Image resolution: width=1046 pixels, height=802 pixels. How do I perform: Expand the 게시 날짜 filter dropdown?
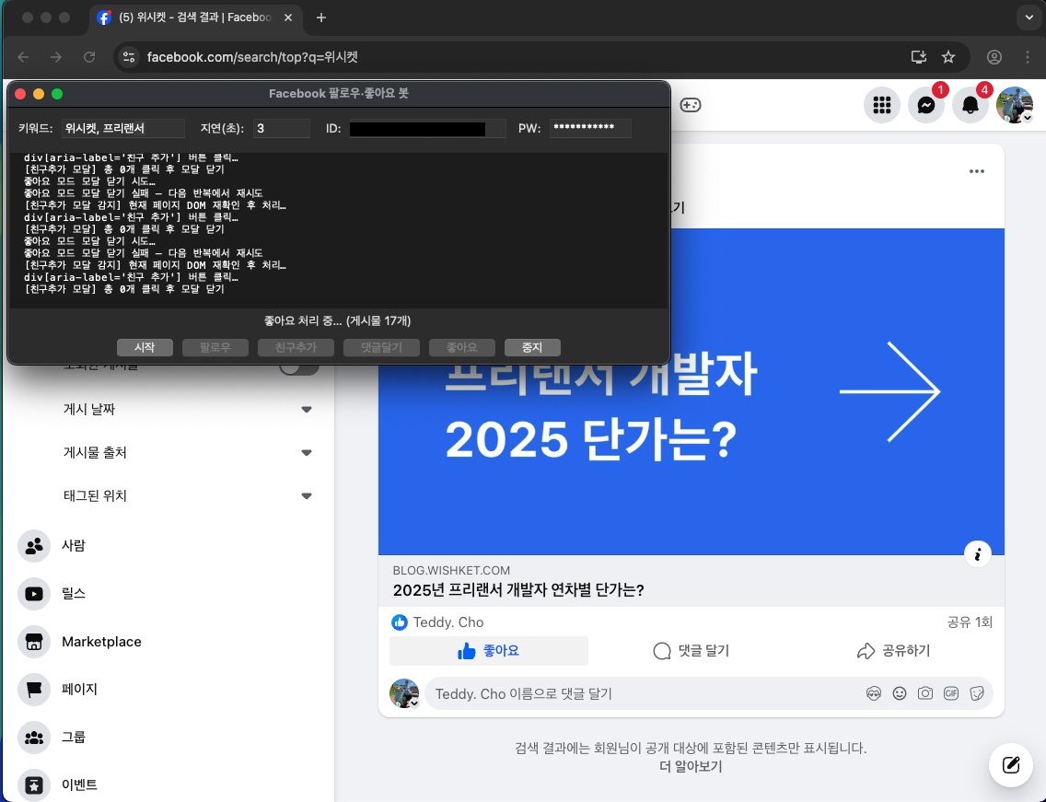pos(187,409)
